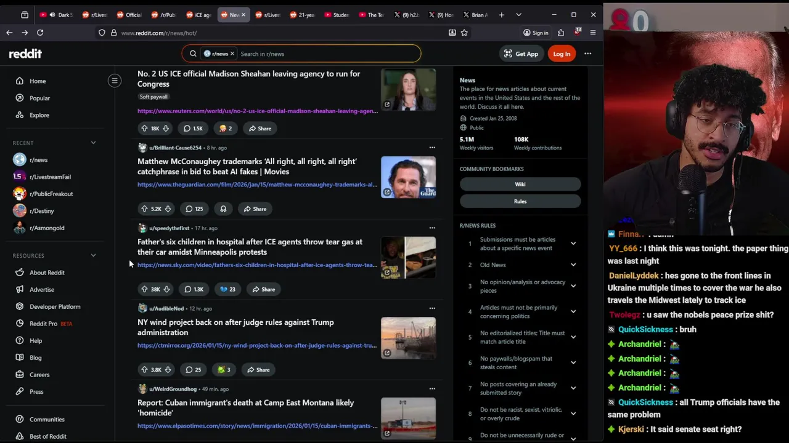Open the Matthew McConaughey post thumbnail

[408, 177]
